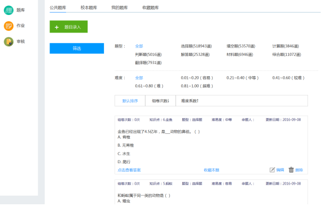Click 收藏本题 for goldfish question
325x208 pixels.
(x=212, y=170)
